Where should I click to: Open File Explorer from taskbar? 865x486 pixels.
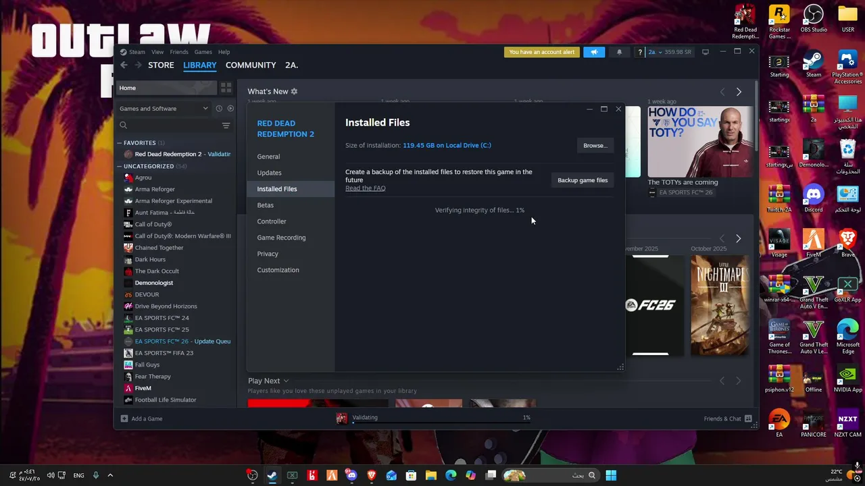tap(430, 475)
